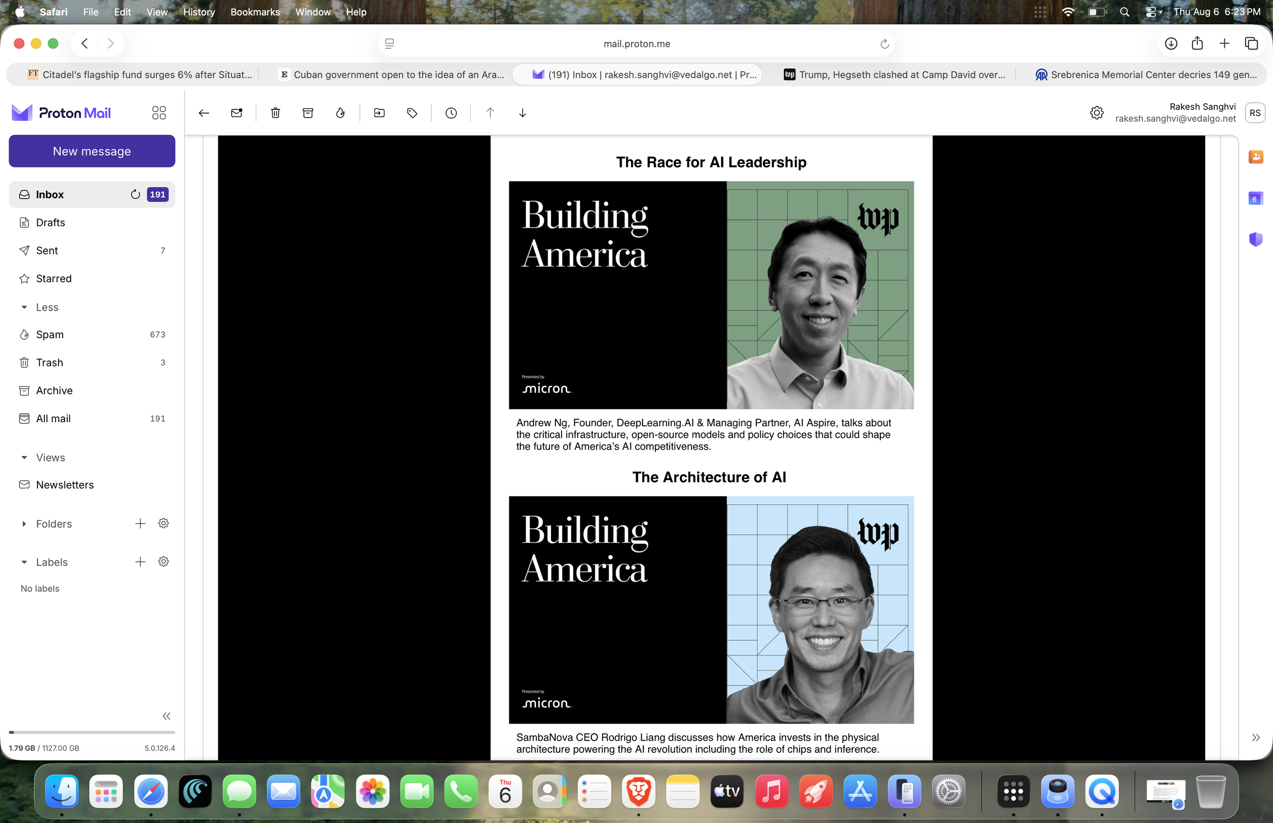The image size is (1273, 823).
Task: Open Spotlight search in menu bar
Action: [1124, 12]
